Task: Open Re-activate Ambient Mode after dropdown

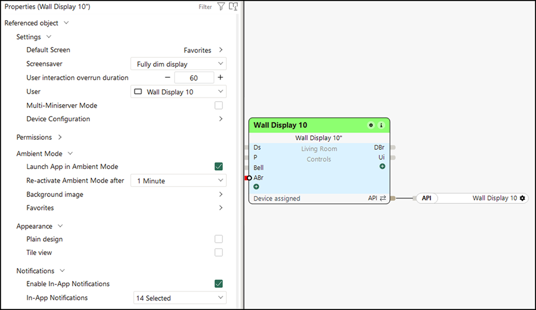Action: click(x=179, y=181)
